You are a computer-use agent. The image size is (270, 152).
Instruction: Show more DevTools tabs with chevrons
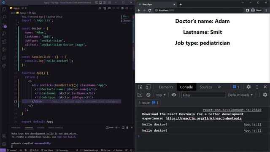pos(219,87)
